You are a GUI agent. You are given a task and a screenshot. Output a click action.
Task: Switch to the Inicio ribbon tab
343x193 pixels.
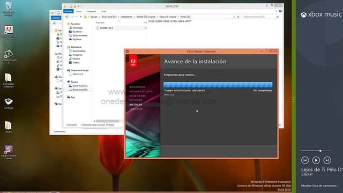(79, 11)
